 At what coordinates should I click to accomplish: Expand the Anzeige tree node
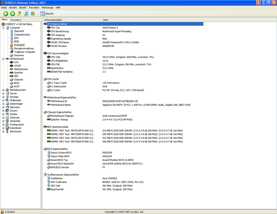[x=3, y=97]
